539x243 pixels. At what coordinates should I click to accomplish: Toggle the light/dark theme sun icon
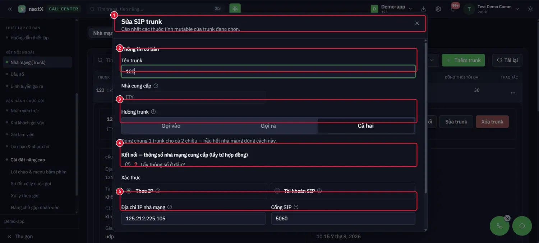[x=530, y=9]
